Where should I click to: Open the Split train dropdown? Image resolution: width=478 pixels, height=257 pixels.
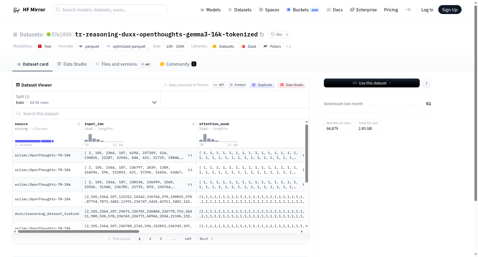click(x=86, y=99)
